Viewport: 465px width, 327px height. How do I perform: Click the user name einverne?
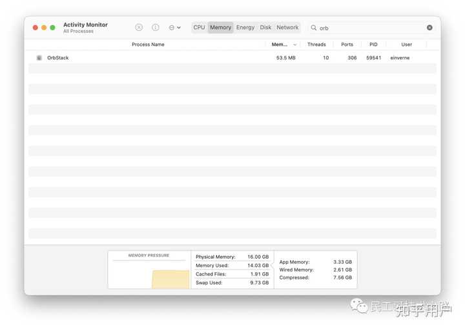pos(400,58)
